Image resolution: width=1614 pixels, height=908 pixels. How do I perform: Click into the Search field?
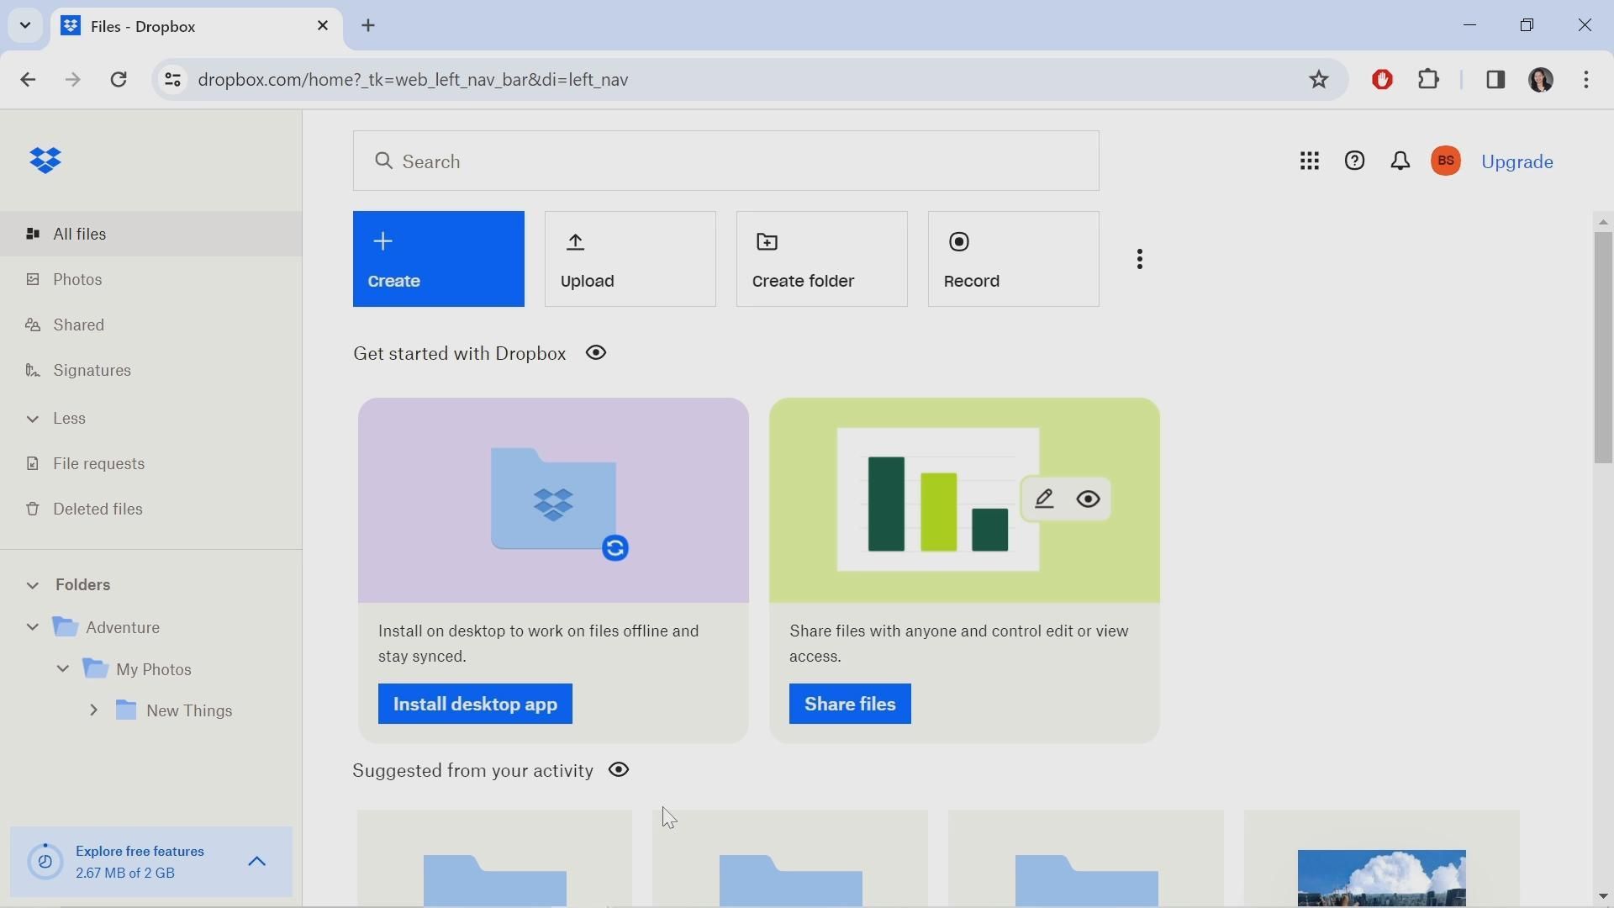point(725,161)
